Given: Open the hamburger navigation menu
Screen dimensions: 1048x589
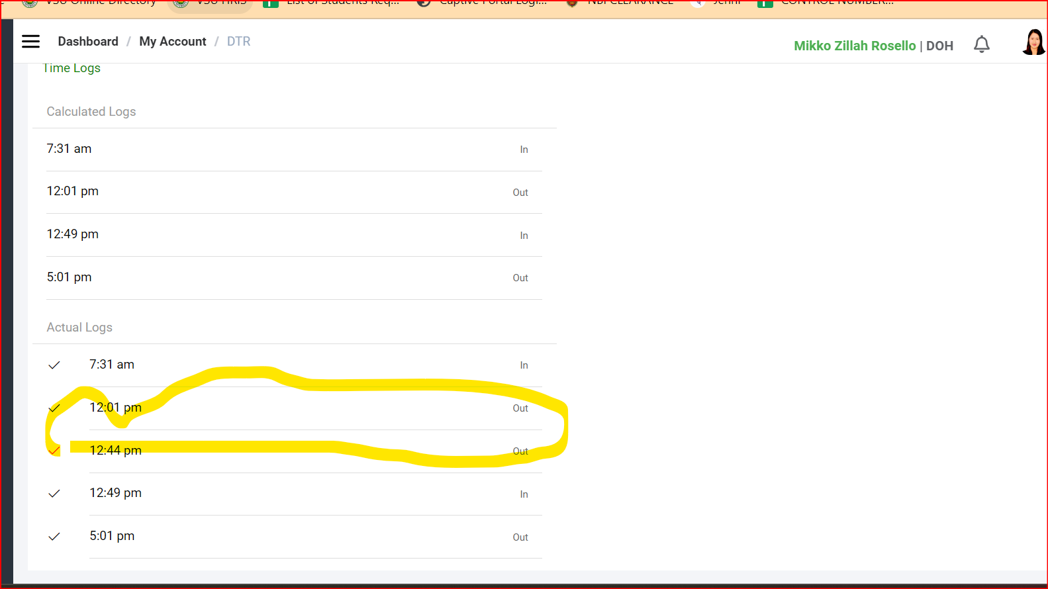Looking at the screenshot, I should pyautogui.click(x=30, y=42).
